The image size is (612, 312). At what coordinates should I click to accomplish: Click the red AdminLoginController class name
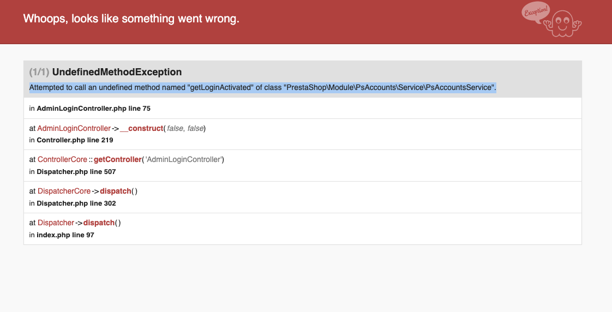pyautogui.click(x=74, y=128)
